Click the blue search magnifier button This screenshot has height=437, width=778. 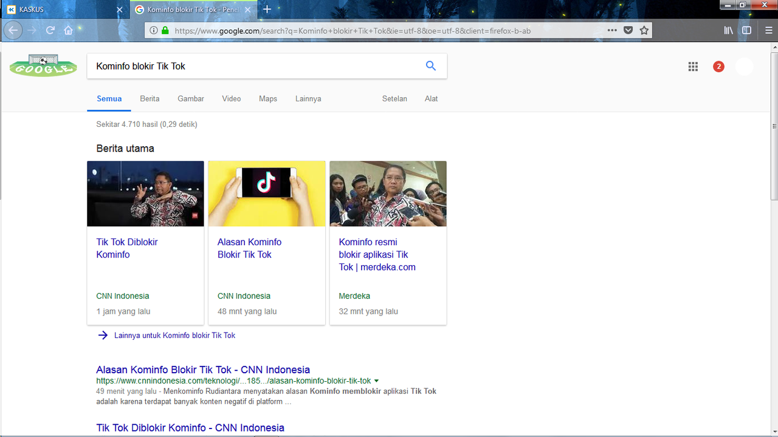431,66
